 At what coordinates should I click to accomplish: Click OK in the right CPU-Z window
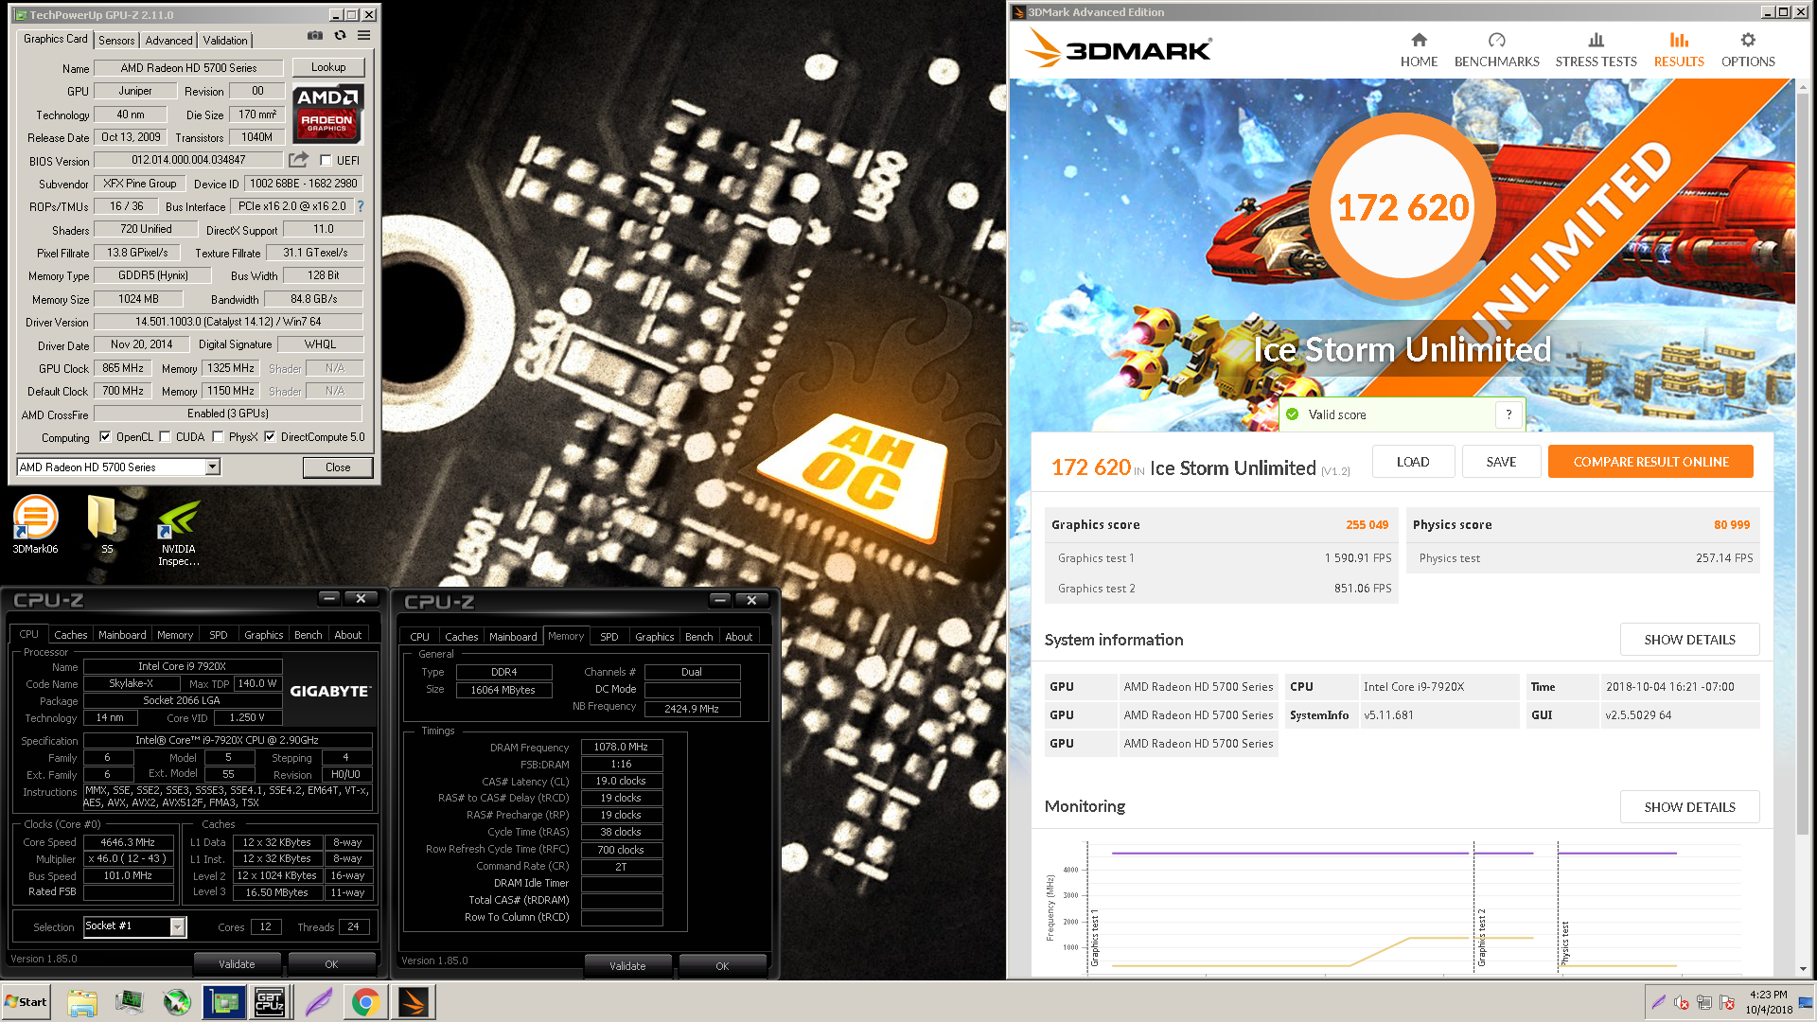click(x=722, y=966)
